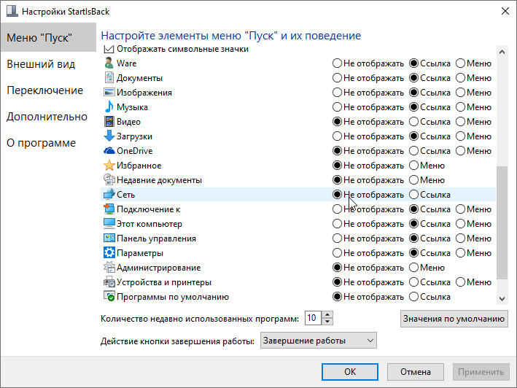Click the Избранное star icon
Image resolution: width=517 pixels, height=388 pixels.
(x=109, y=166)
